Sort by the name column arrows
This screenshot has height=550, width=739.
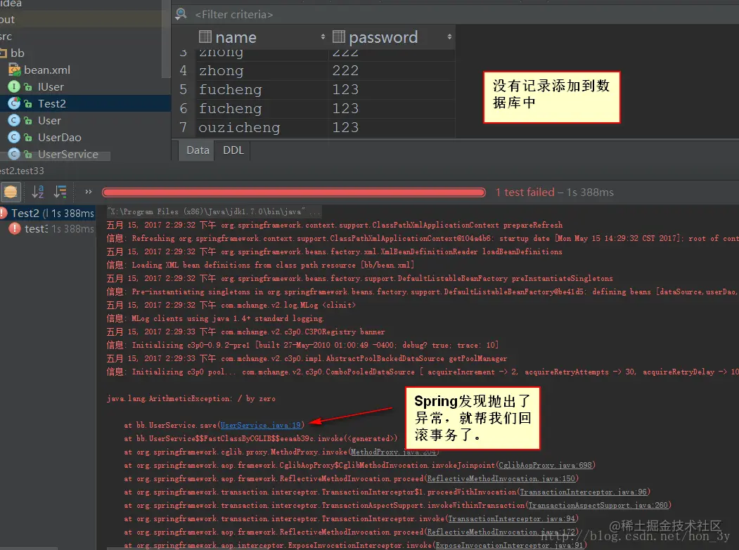click(x=323, y=37)
